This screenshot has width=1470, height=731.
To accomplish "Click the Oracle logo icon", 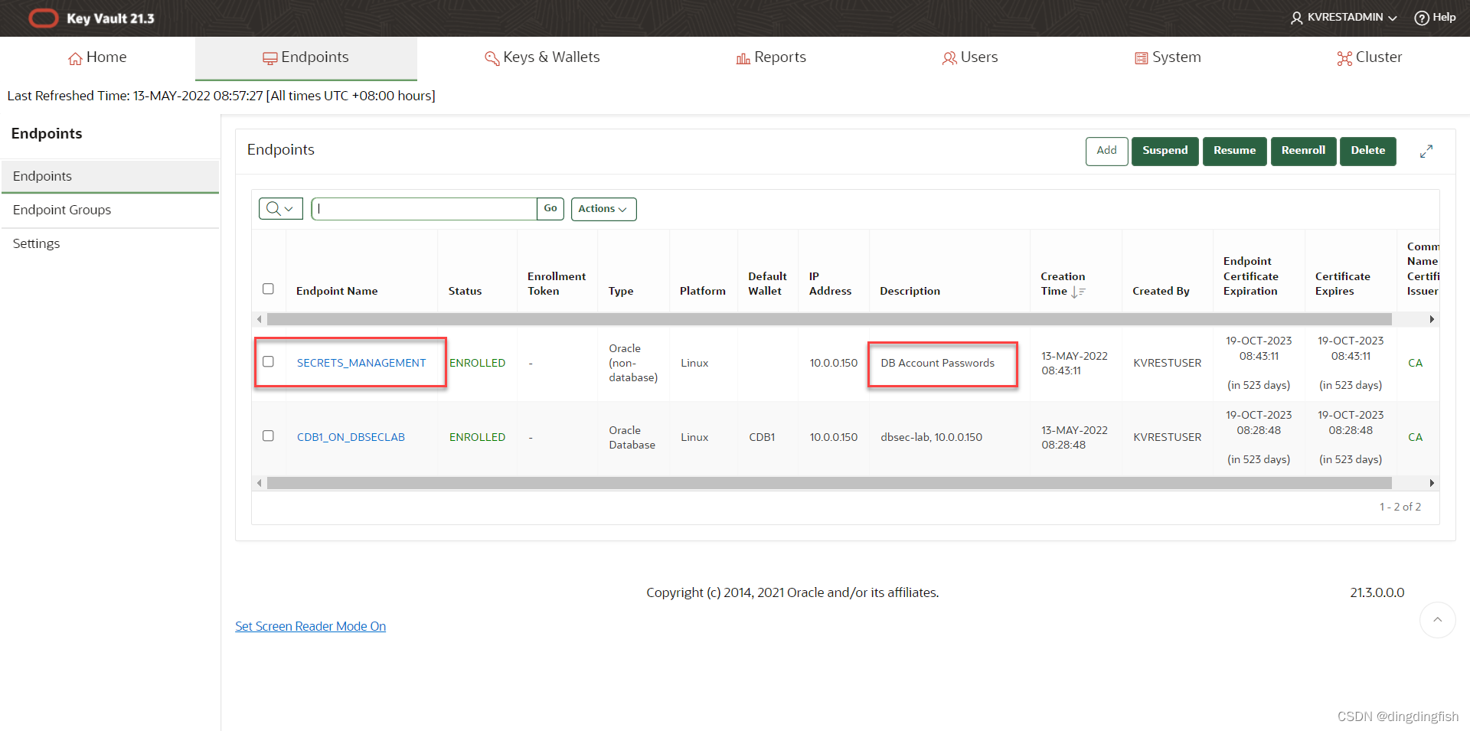I will [44, 18].
